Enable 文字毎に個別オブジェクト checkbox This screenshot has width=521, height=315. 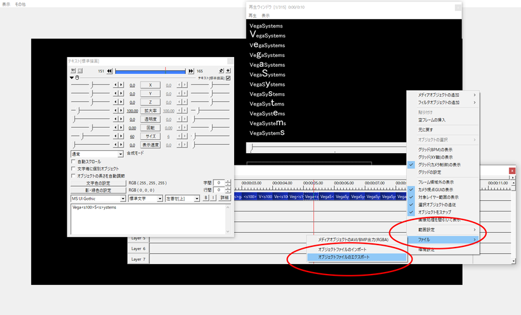coord(74,169)
